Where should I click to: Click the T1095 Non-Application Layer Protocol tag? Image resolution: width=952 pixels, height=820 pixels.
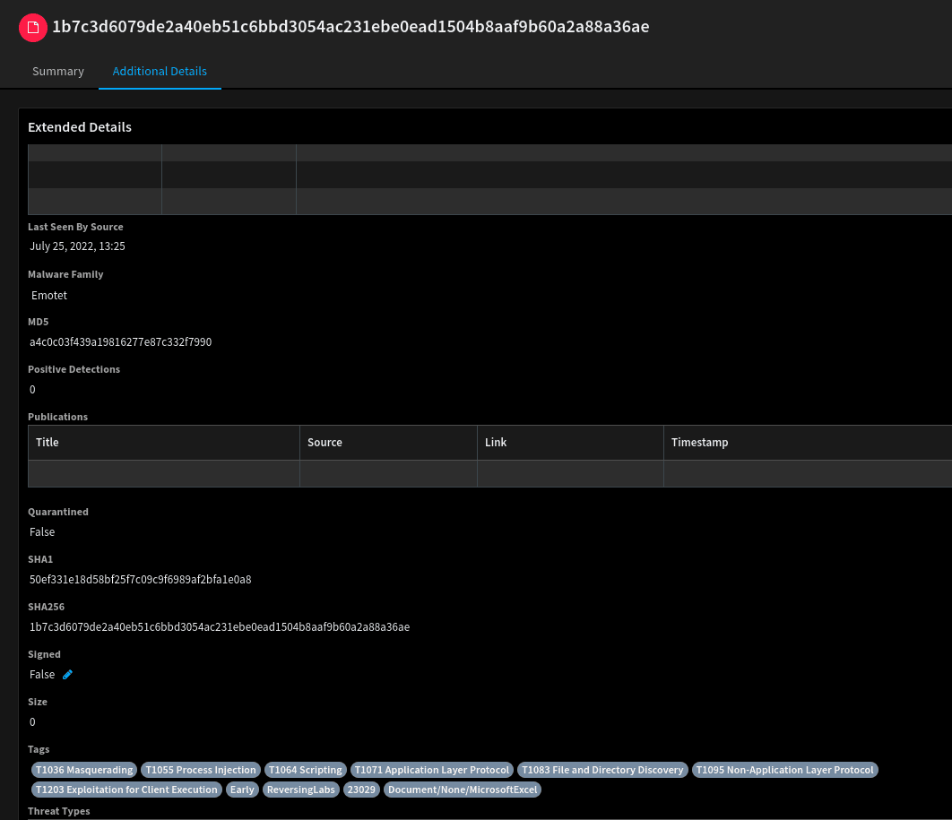point(784,769)
